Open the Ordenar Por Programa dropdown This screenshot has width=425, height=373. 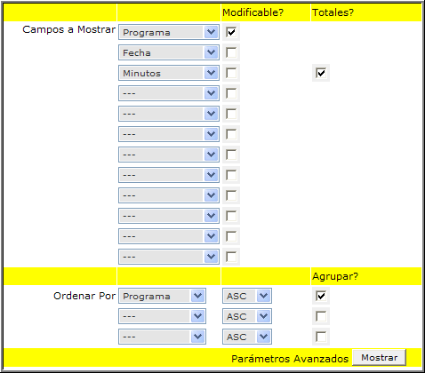(162, 296)
